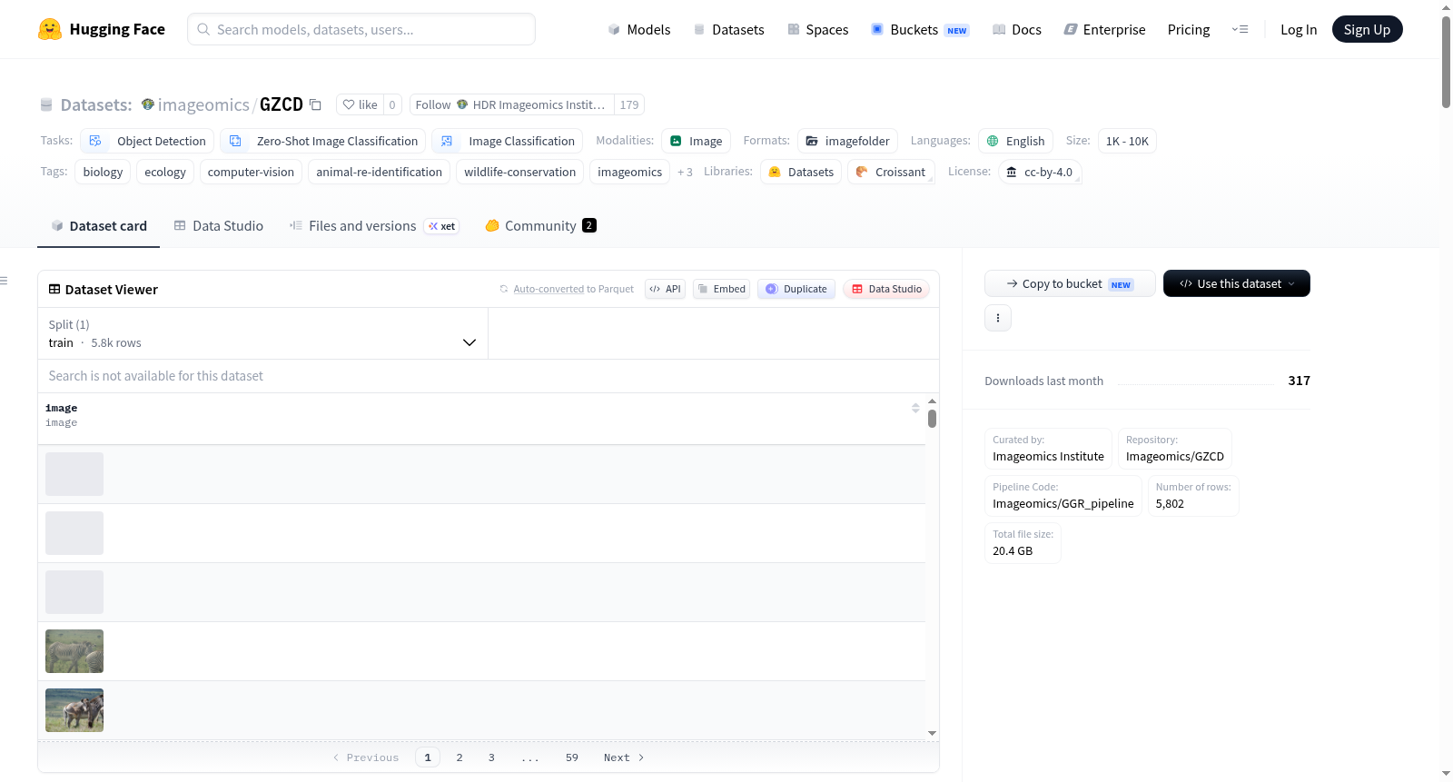Click the imageomics organization avatar icon

tap(147, 104)
